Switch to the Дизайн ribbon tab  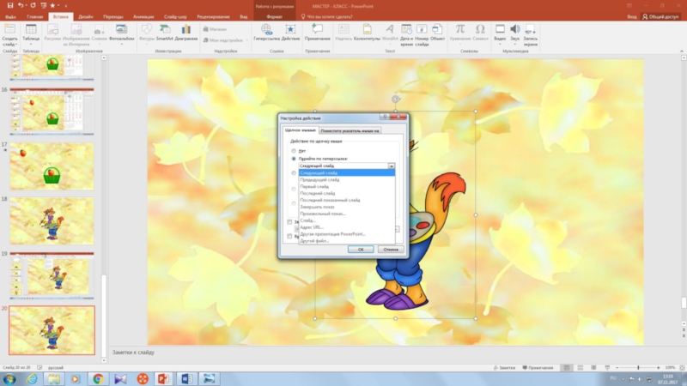[x=86, y=16]
